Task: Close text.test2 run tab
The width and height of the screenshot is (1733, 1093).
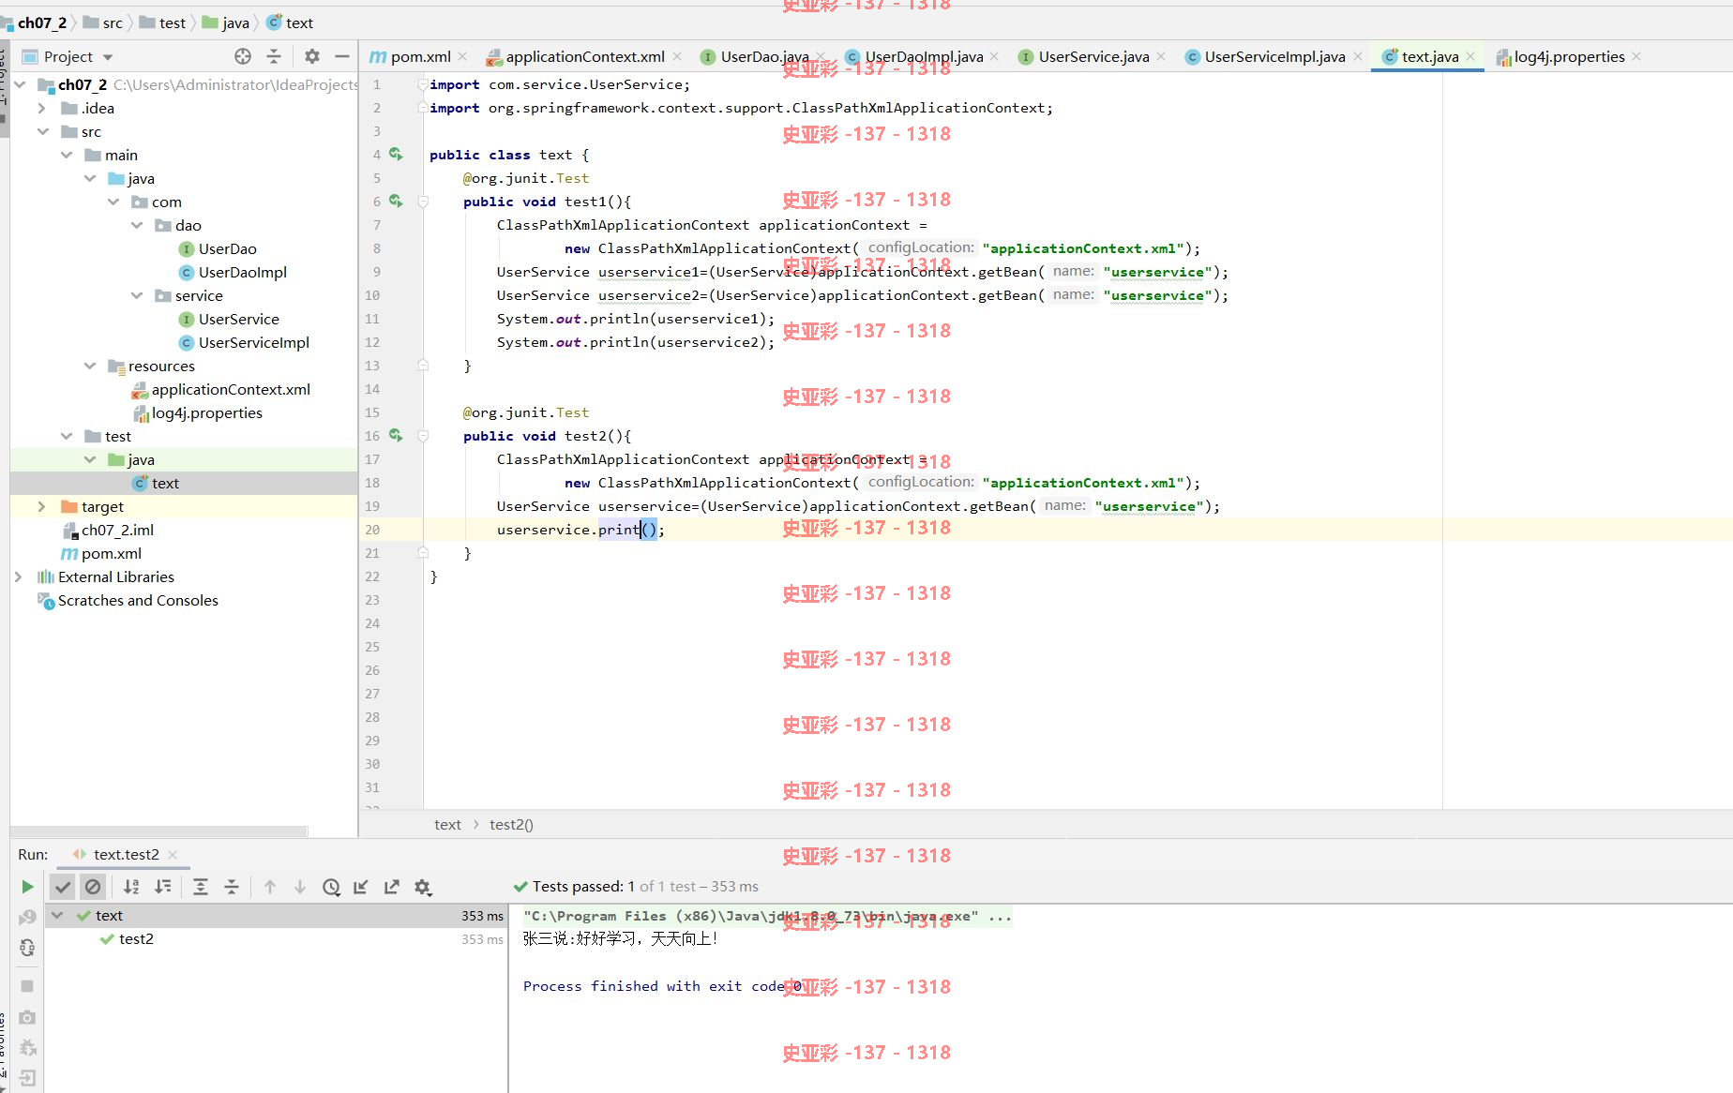Action: [173, 855]
